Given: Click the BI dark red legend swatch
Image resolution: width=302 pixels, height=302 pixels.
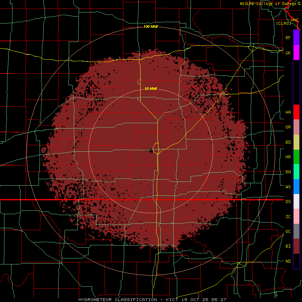Looking at the screenshot, I should click(296, 246).
